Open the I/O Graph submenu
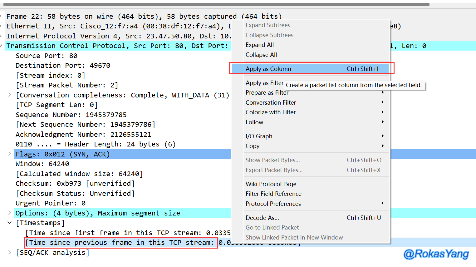476x267 pixels. click(259, 136)
